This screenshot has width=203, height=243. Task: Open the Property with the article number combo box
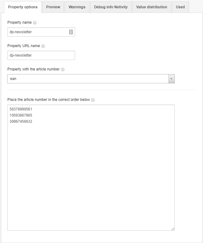(x=91, y=79)
